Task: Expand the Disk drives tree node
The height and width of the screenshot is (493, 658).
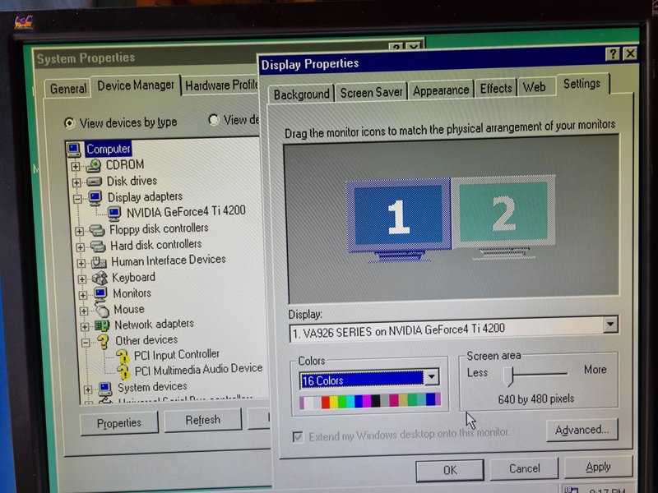Action: (76, 182)
